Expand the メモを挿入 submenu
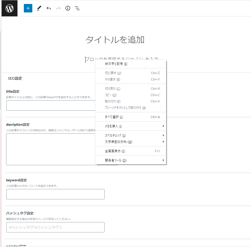Viewport: 251px width, 247px height. tap(131, 126)
